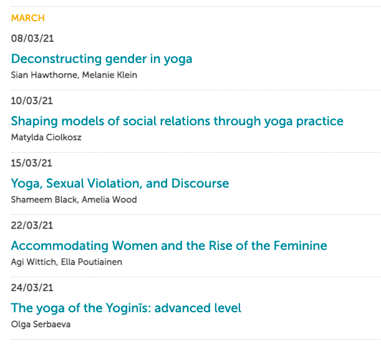Select speaker name Amelia Wood
Viewport: 381px width, 344px height.
109,199
